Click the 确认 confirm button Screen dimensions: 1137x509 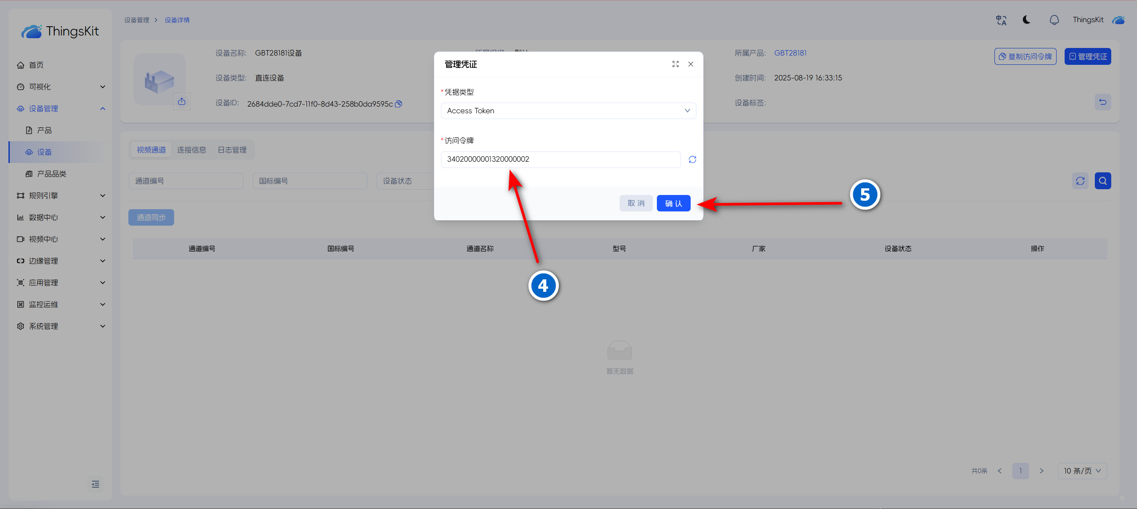pyautogui.click(x=673, y=203)
